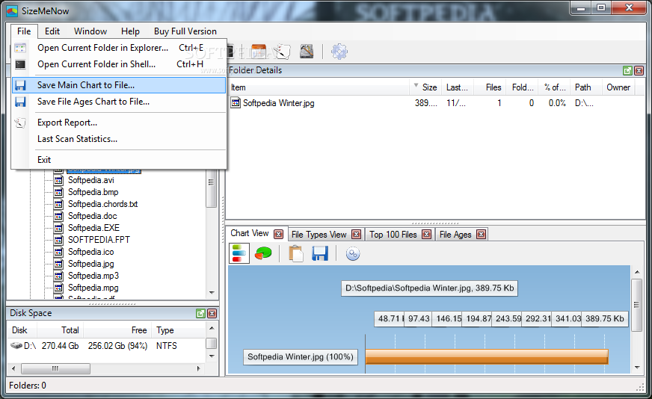Viewport: 652px width, 399px height.
Task: Click the Softpedia.avi file icon
Action: [59, 180]
